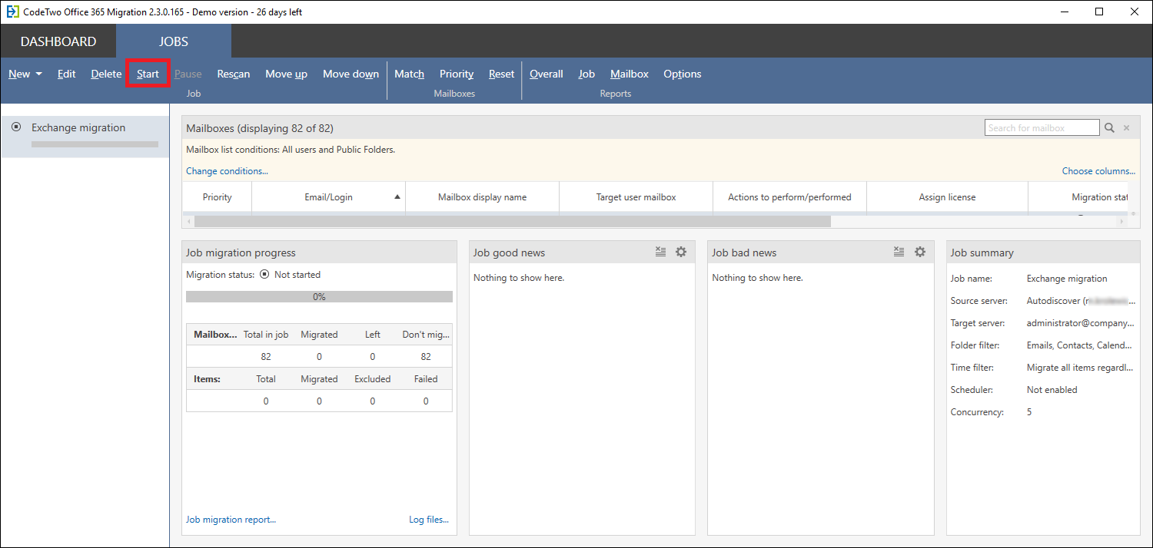The image size is (1153, 548).
Task: Click the Log files link
Action: point(428,520)
